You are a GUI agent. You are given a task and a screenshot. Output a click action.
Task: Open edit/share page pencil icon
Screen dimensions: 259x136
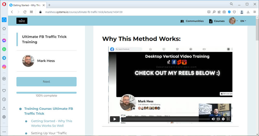pyautogui.click(x=219, y=12)
